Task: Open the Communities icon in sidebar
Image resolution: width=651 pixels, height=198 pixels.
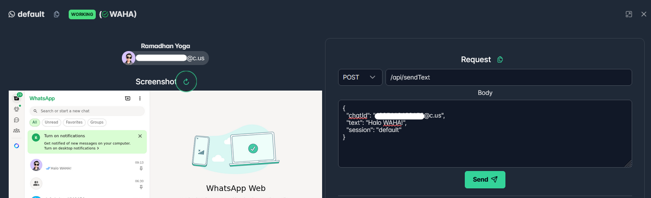Action: (x=16, y=131)
